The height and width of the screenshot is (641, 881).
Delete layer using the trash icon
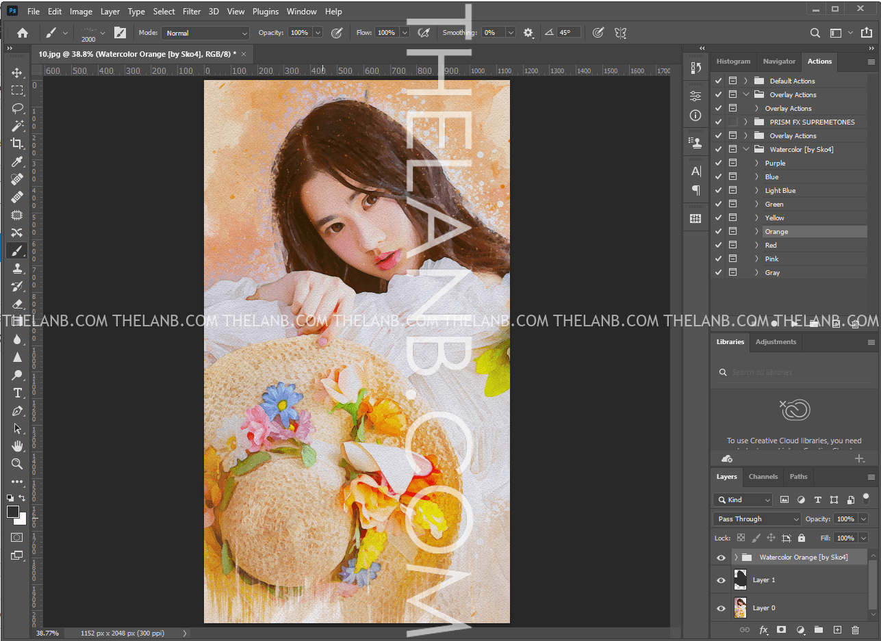pyautogui.click(x=855, y=629)
